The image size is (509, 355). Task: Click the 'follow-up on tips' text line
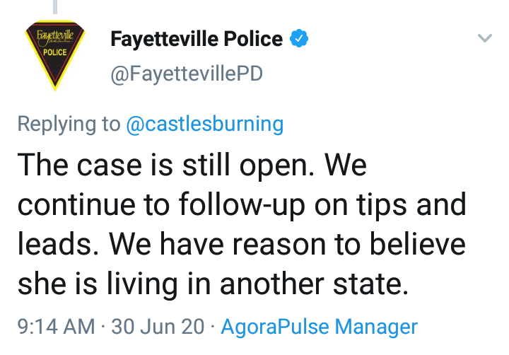242,204
